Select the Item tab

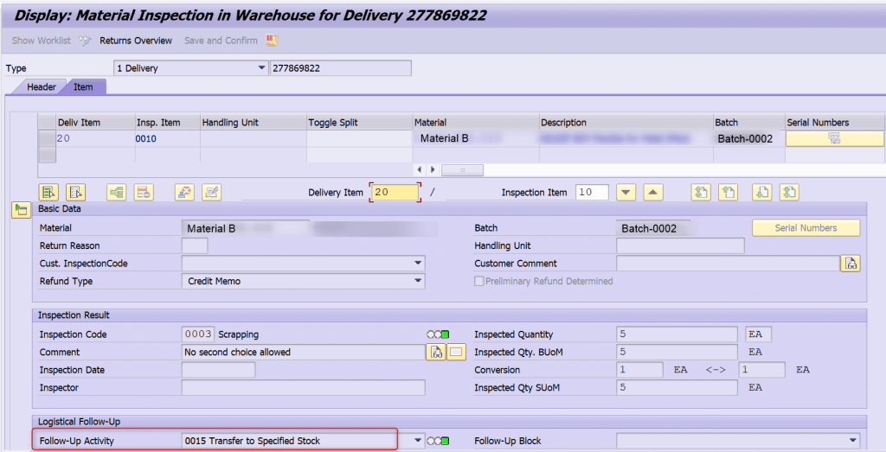[83, 87]
